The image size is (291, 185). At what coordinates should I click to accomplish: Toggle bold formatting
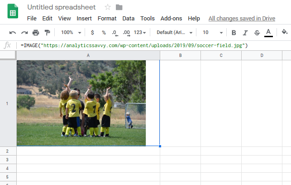click(234, 33)
